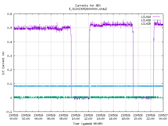Click the 230526 16:00 x-axis tick label
The image size is (168, 126).
click(113, 117)
